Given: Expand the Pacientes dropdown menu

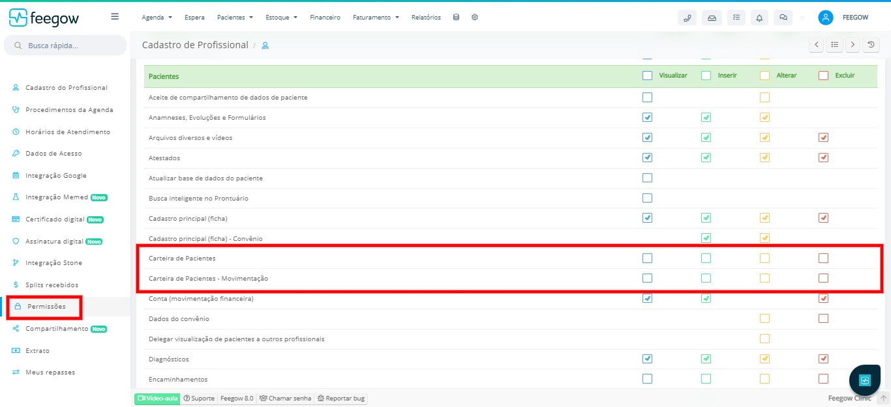Looking at the screenshot, I should 235,18.
